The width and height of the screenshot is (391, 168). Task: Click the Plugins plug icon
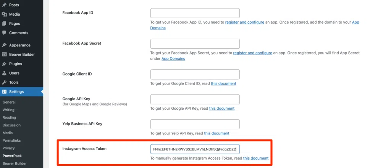[4, 64]
